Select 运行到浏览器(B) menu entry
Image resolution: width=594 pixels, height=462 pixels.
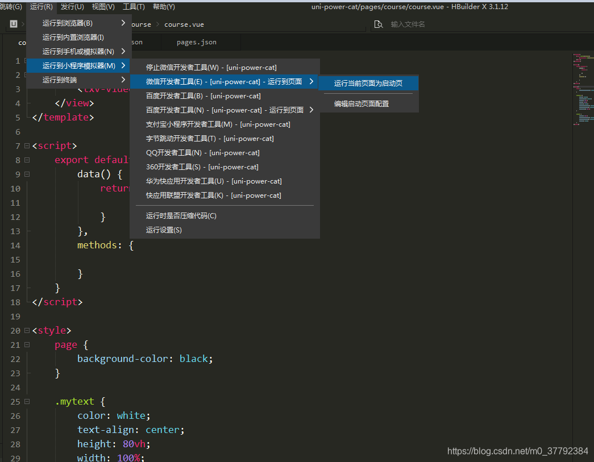click(79, 23)
